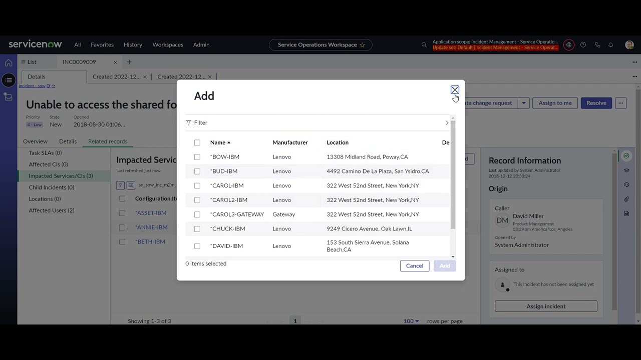
Task: Click the list layout icon beside the filter icon
Action: click(131, 185)
